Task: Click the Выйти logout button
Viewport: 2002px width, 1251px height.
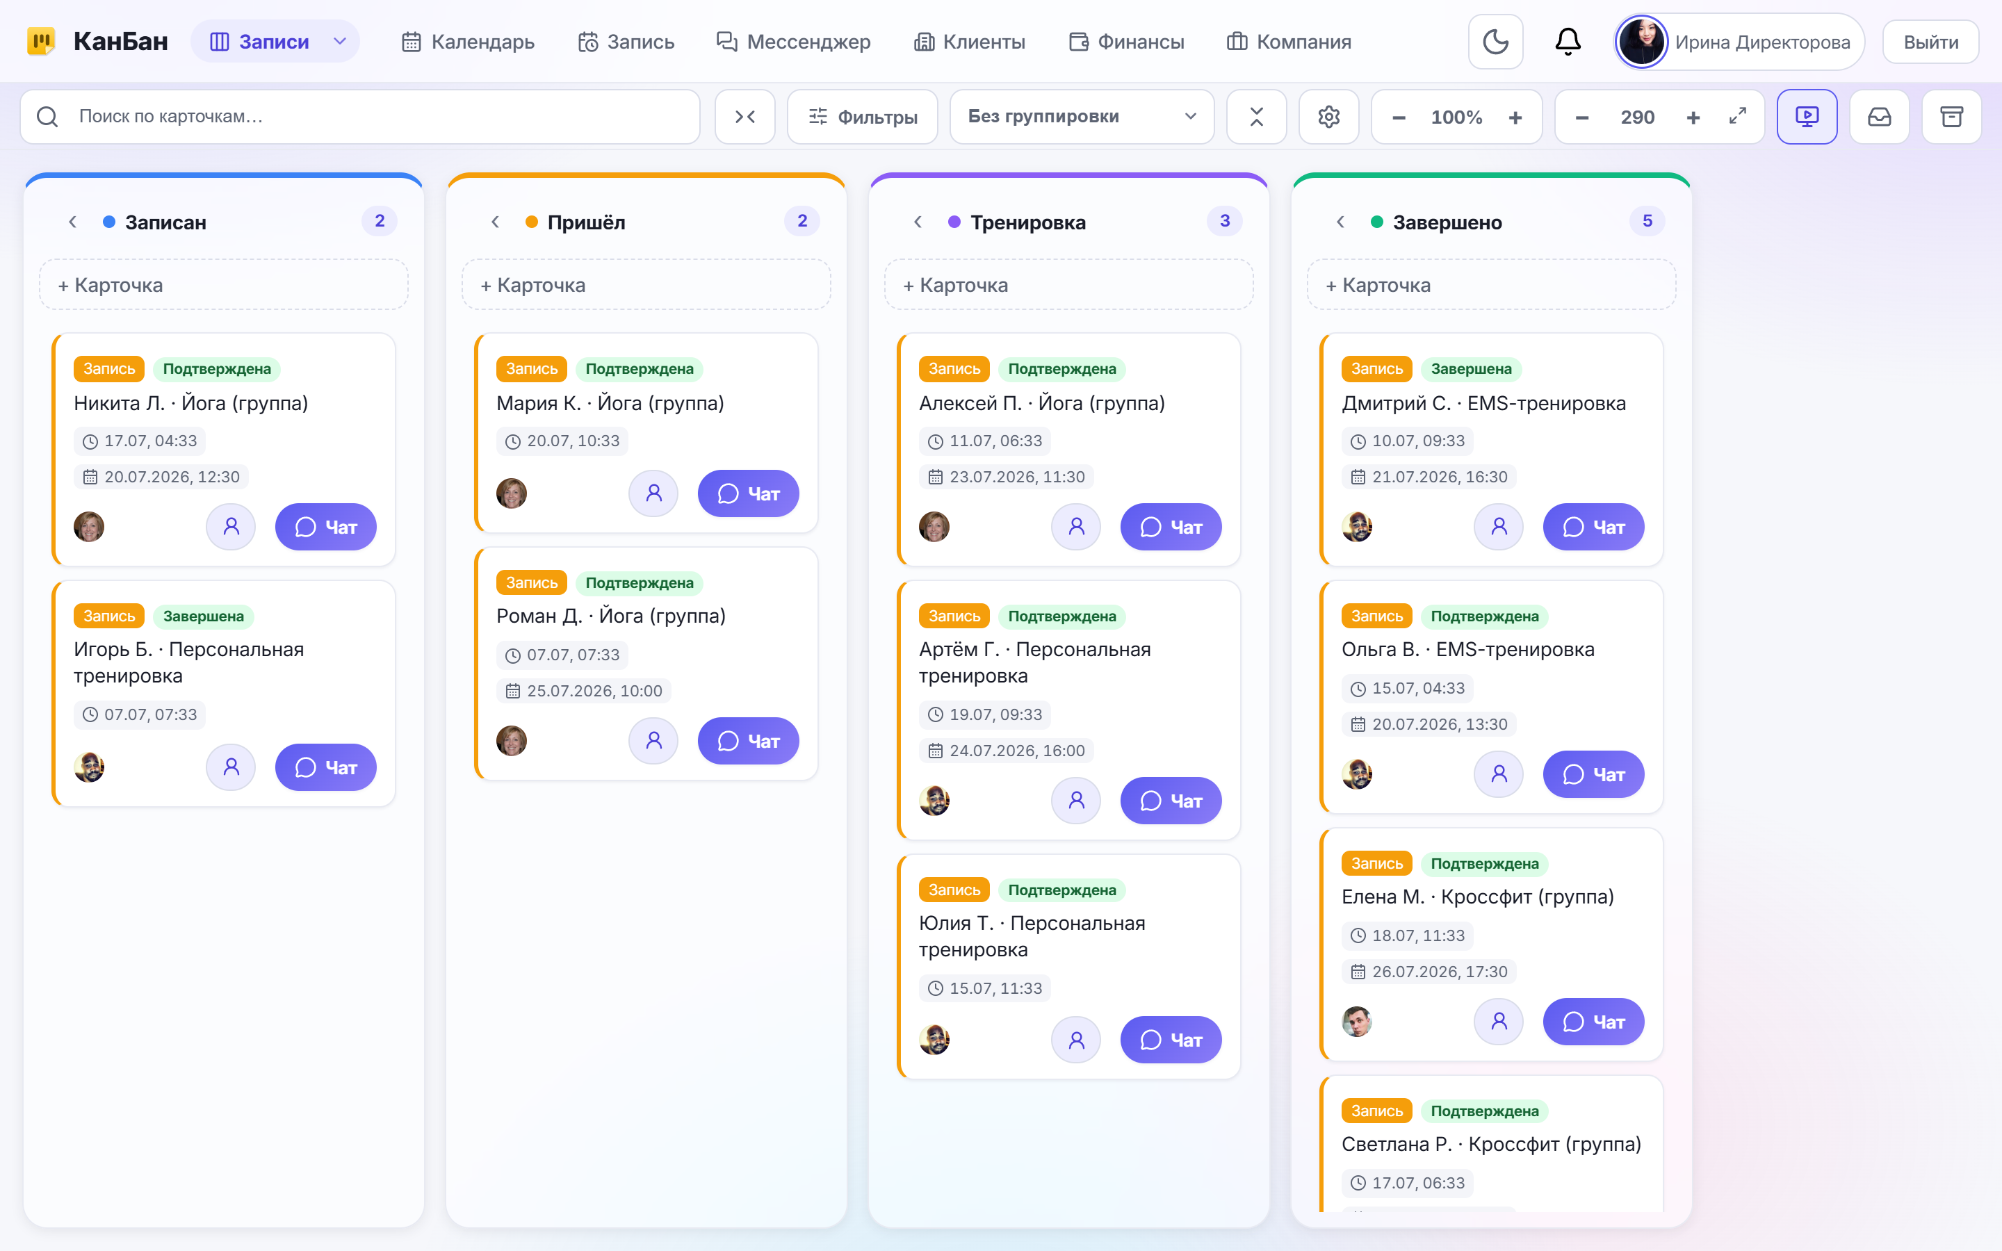Action: click(x=1931, y=42)
